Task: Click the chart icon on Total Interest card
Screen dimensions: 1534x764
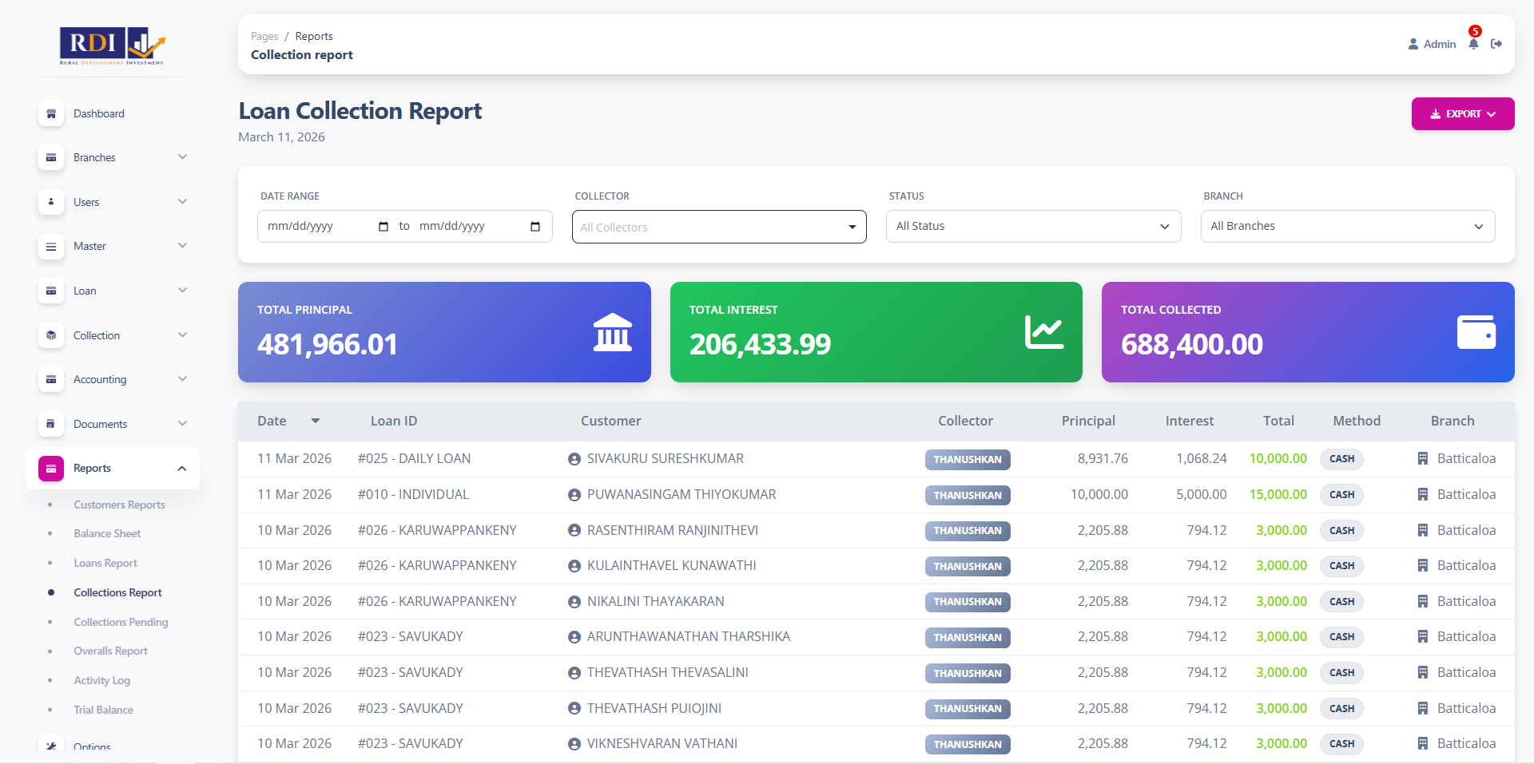Action: coord(1043,332)
